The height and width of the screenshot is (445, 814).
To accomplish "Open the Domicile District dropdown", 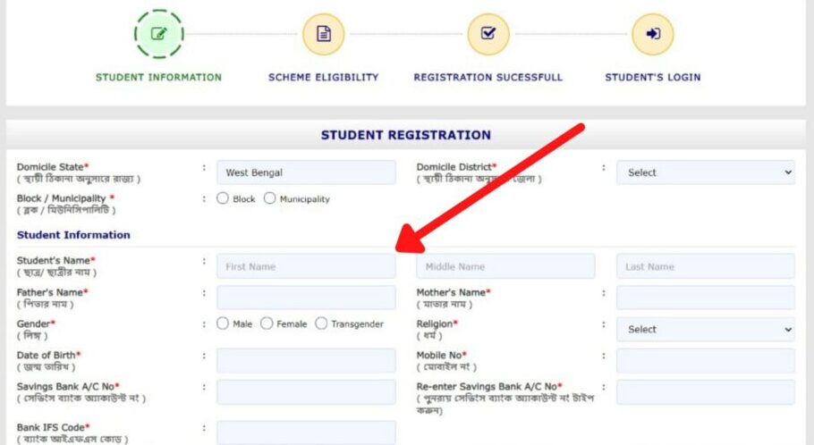I will [705, 172].
